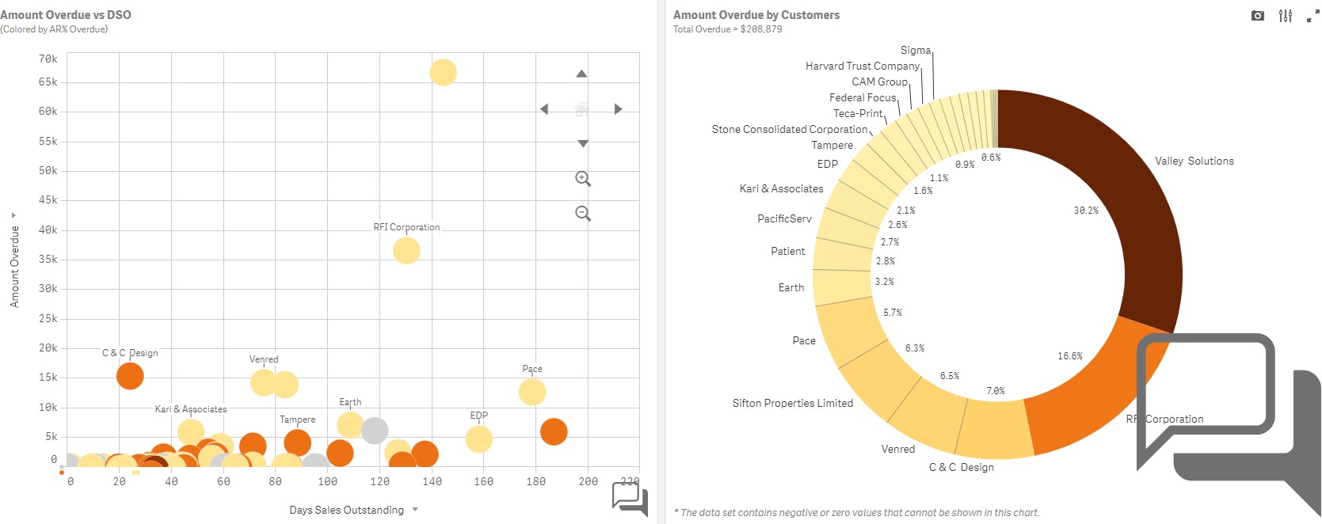Click the Pace bubble in the scatter plot
This screenshot has height=524, width=1322.
[x=532, y=392]
